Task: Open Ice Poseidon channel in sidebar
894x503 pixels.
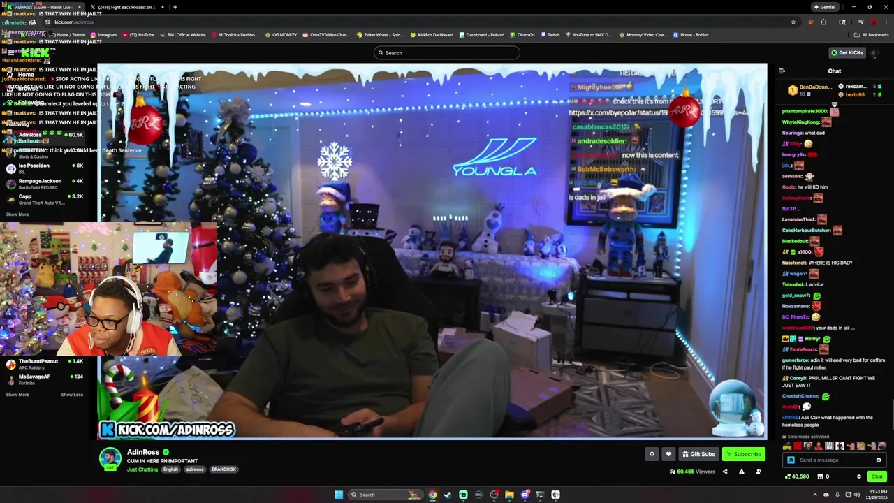Action: pyautogui.click(x=43, y=168)
